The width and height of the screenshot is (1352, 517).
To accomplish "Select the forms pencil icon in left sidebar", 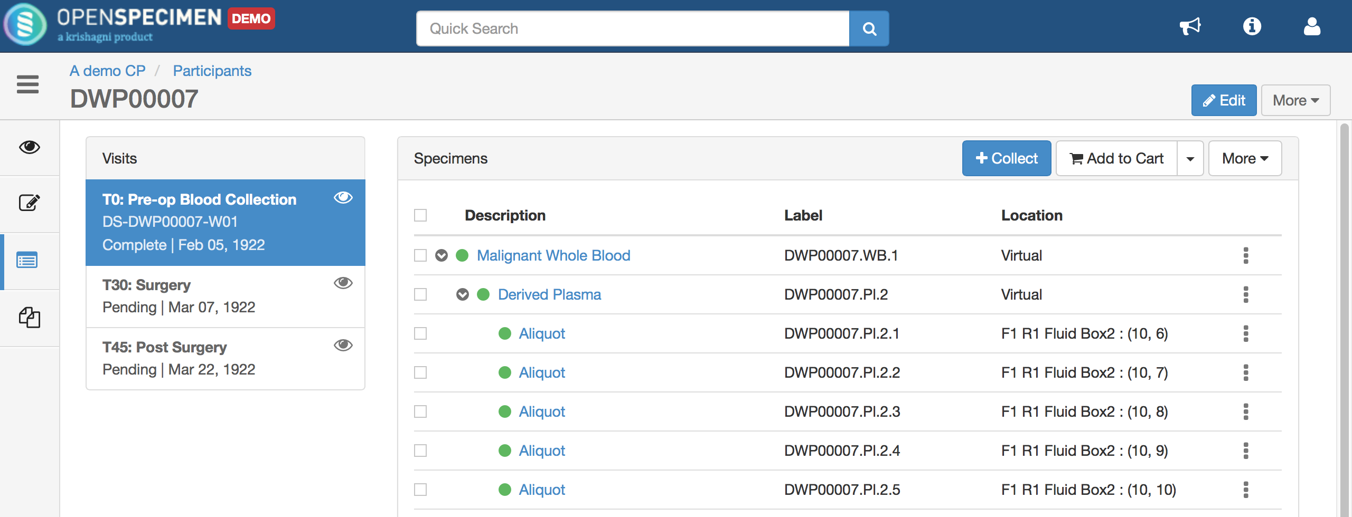I will tap(30, 203).
